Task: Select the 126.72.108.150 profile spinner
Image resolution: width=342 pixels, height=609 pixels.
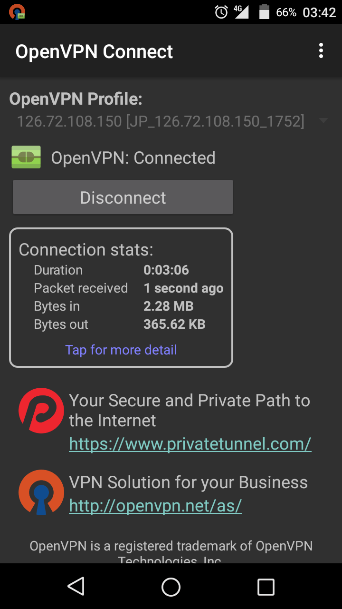Action: 171,121
